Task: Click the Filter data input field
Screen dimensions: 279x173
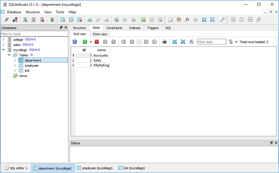Action: tap(212, 42)
